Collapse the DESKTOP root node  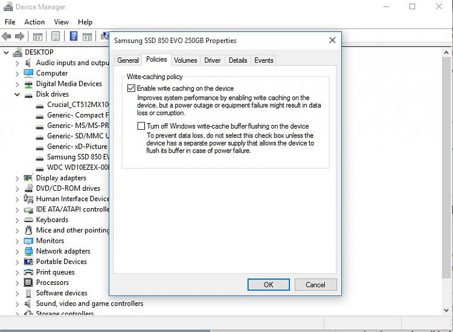click(x=6, y=53)
